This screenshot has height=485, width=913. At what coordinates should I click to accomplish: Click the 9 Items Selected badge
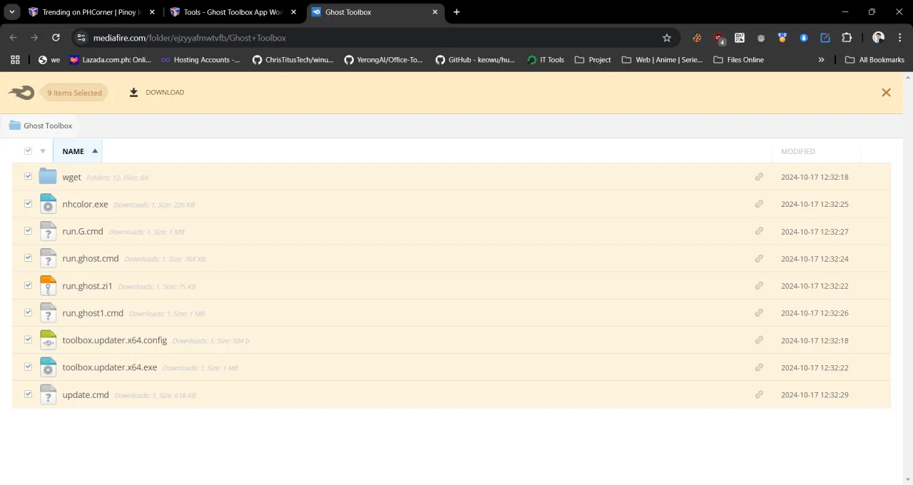coord(74,93)
